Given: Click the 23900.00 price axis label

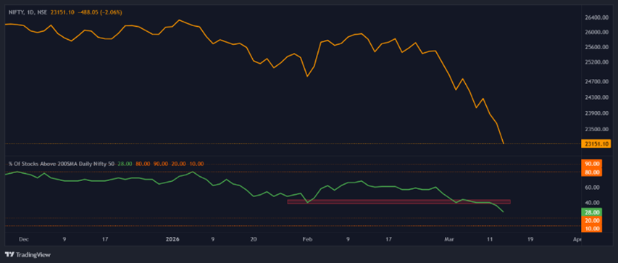Looking at the screenshot, I should pyautogui.click(x=596, y=113).
